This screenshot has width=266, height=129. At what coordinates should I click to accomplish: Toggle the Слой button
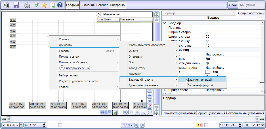[233, 5]
